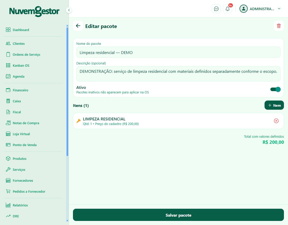Click the Nome do pacote field
Viewport: 288px width, 225px height.
[178, 52]
